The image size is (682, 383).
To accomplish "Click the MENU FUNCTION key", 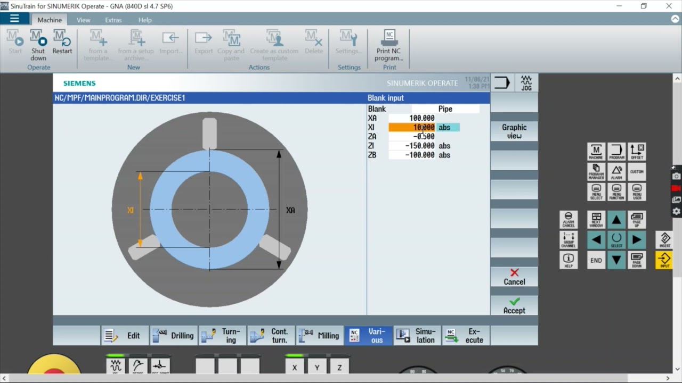I will 616,192.
